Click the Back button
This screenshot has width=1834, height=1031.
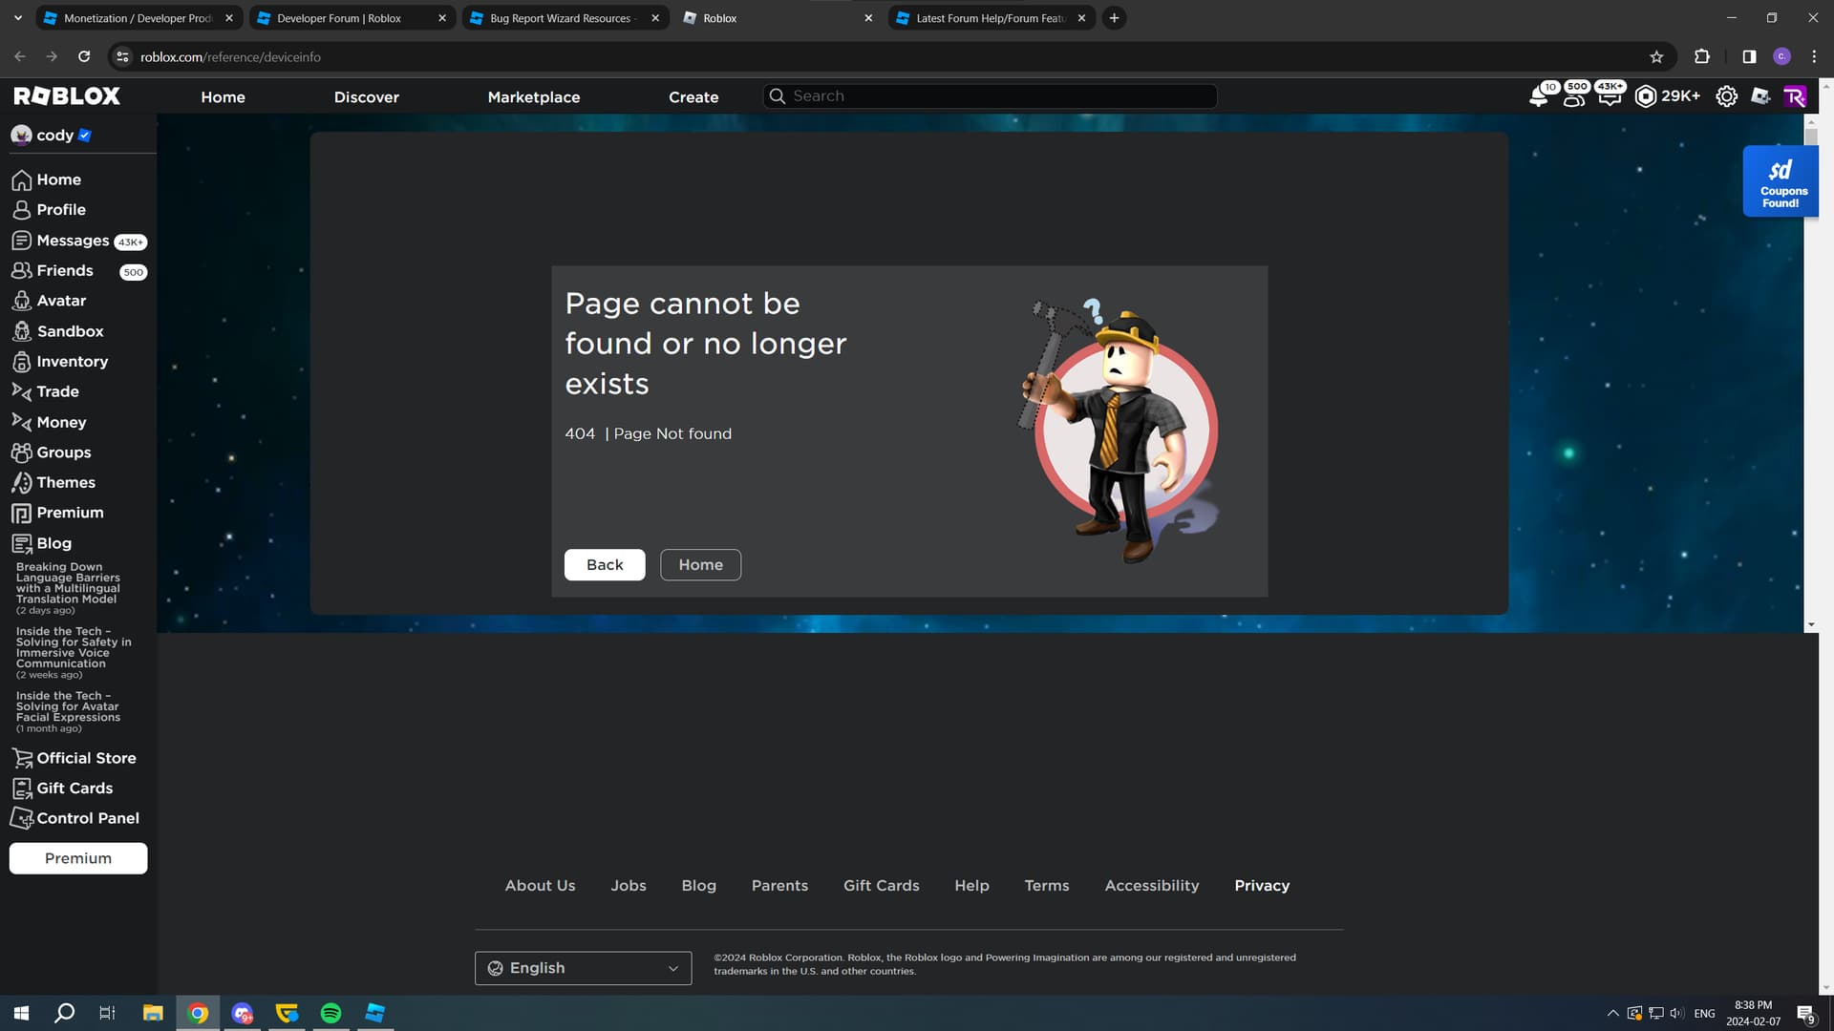tap(604, 565)
